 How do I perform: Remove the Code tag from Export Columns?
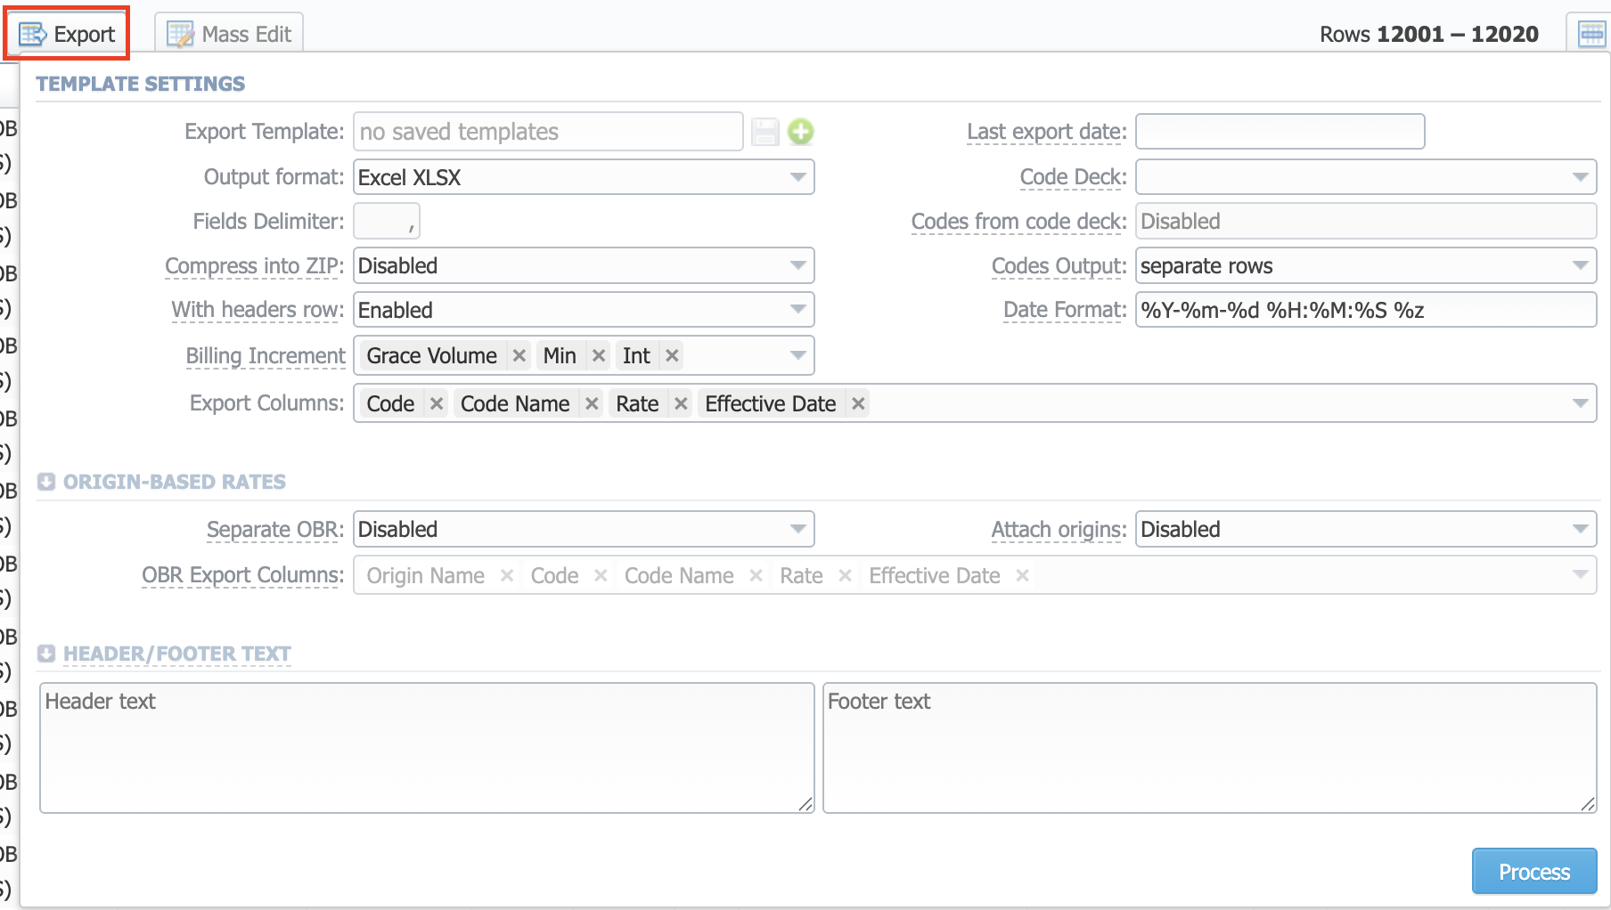(436, 403)
